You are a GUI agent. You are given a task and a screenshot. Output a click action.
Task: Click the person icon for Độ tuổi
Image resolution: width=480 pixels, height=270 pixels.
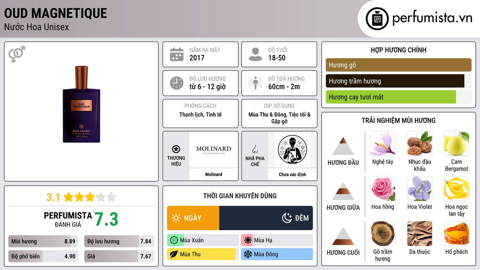pyautogui.click(x=255, y=54)
